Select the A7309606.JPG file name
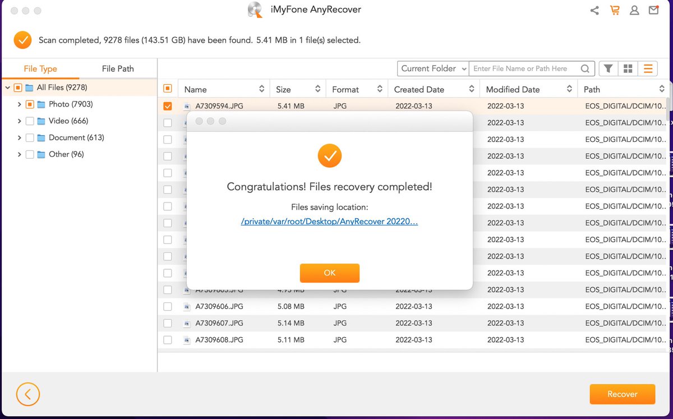 point(219,307)
